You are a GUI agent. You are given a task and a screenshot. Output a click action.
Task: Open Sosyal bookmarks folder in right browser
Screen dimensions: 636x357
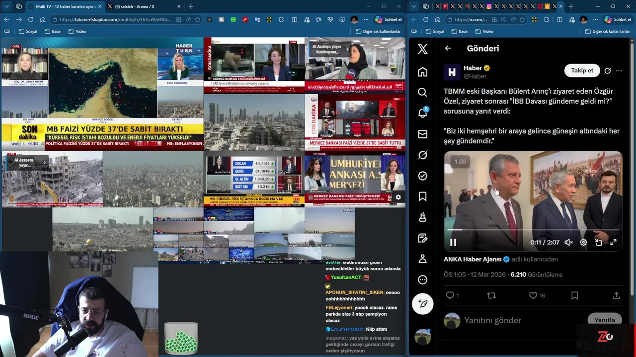[x=435, y=31]
